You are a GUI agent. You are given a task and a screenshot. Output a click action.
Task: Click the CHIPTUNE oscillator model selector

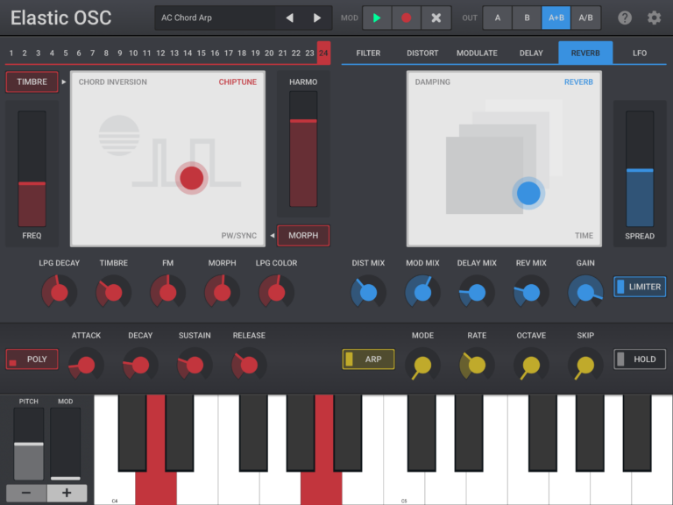coord(237,82)
